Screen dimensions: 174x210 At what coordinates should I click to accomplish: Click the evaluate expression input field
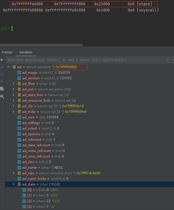(84, 60)
